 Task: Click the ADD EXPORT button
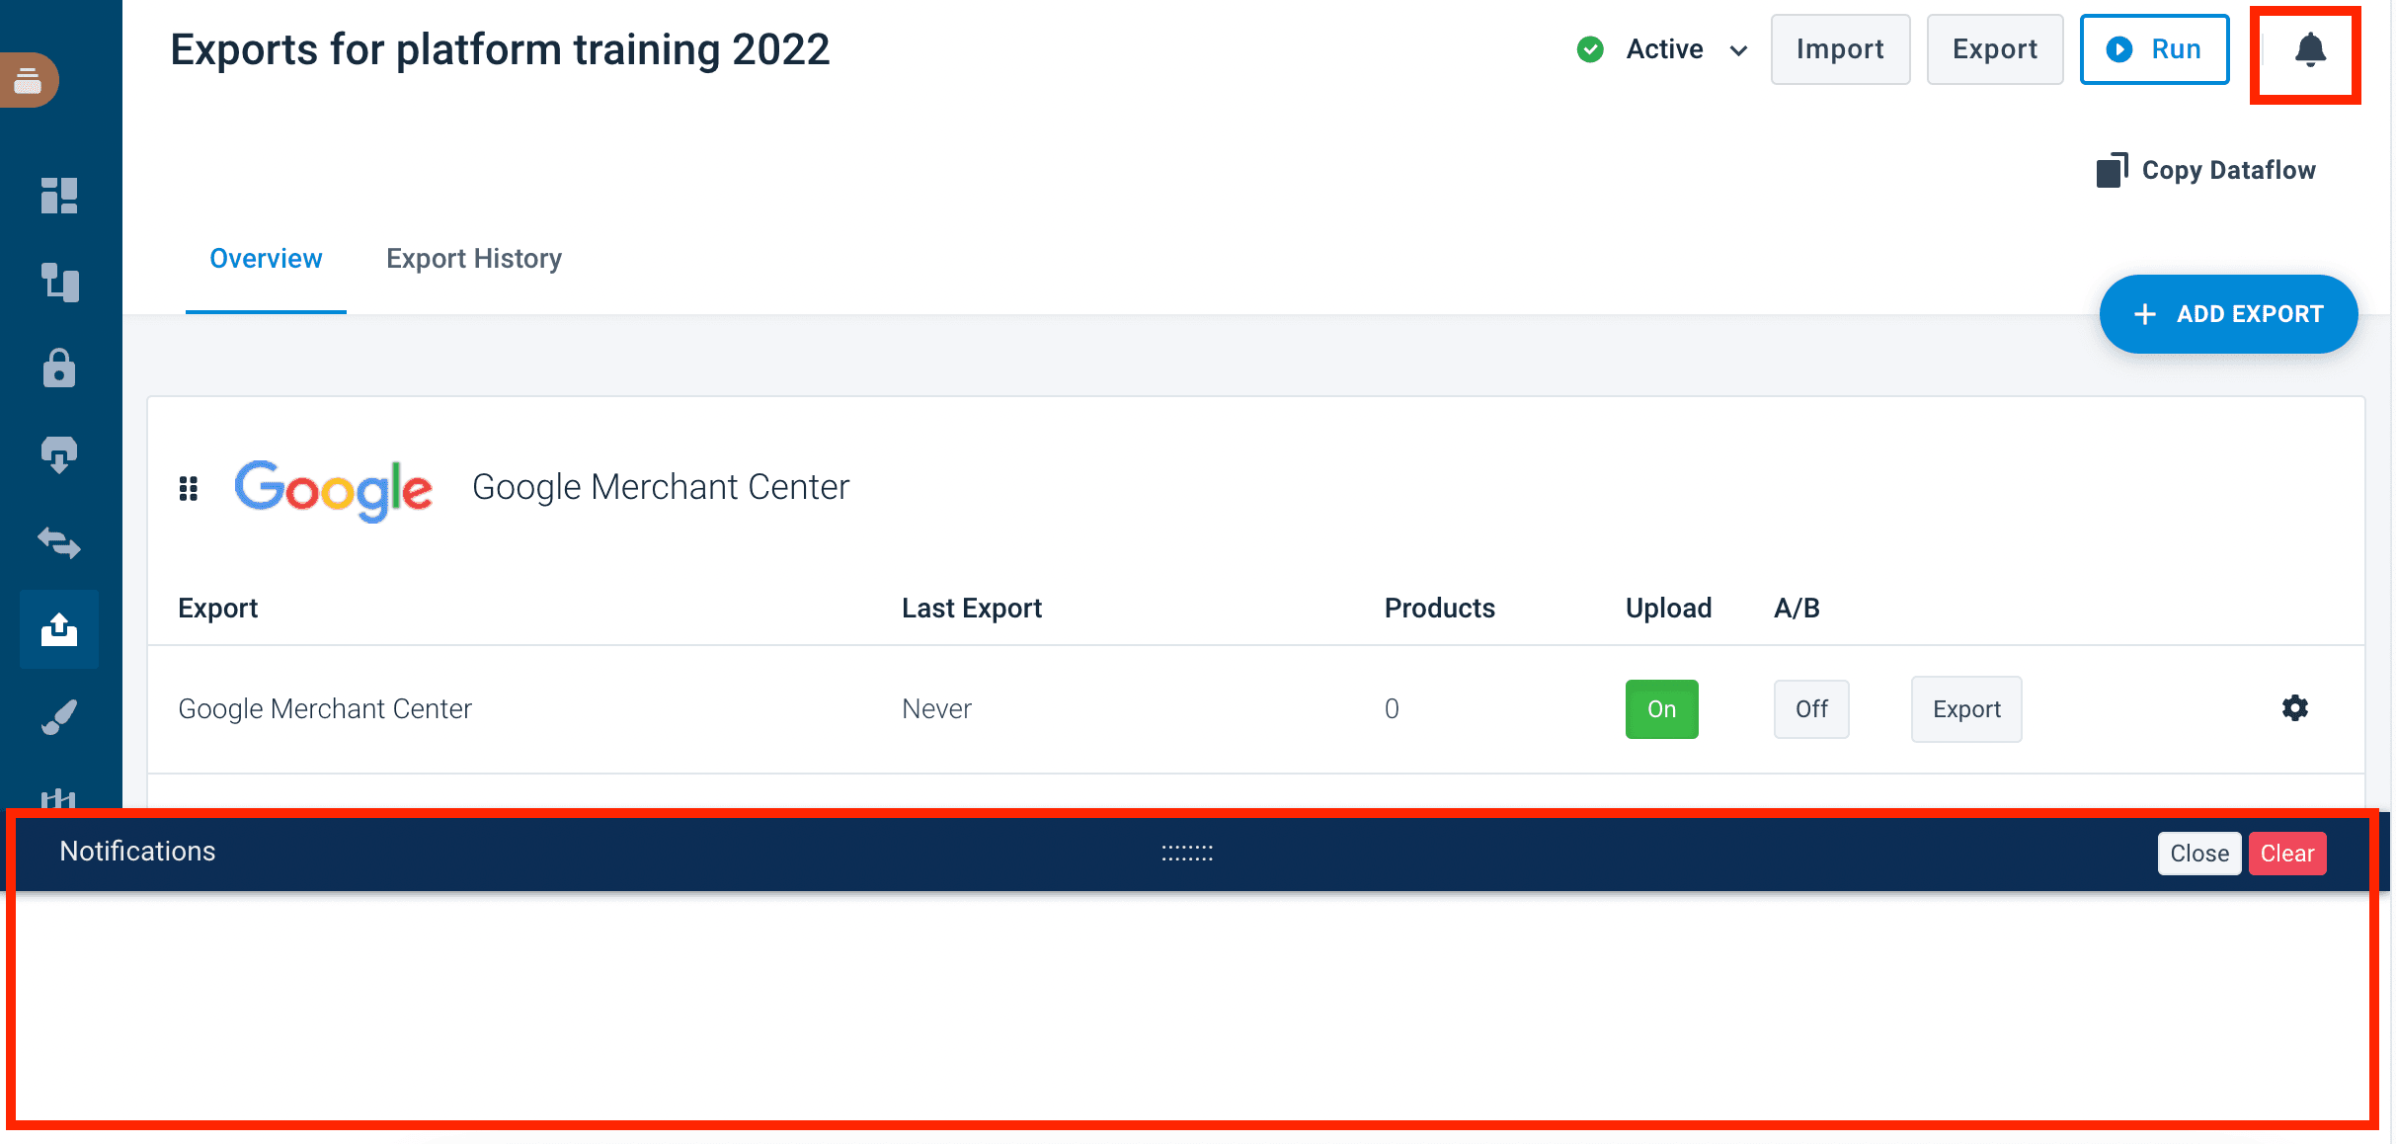tap(2228, 314)
